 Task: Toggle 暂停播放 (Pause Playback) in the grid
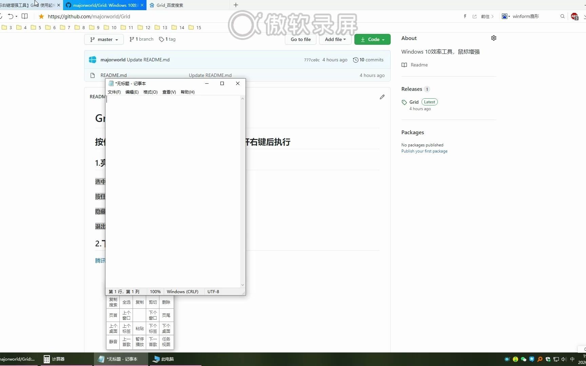pos(139,342)
